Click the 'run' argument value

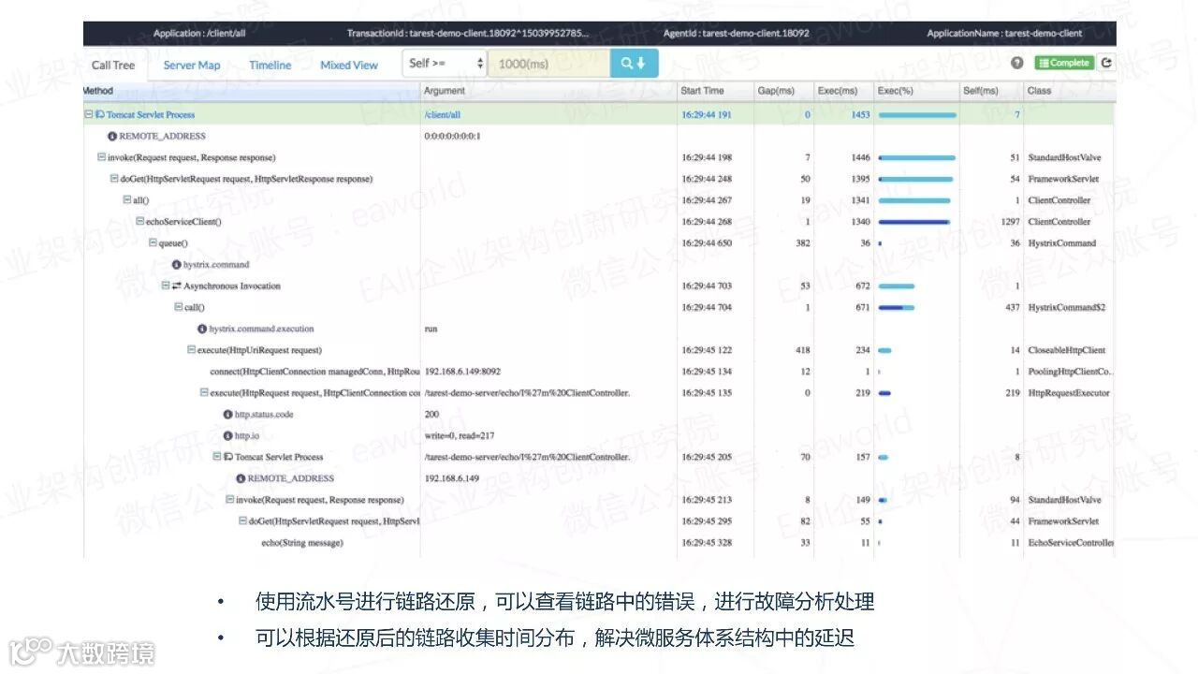431,329
